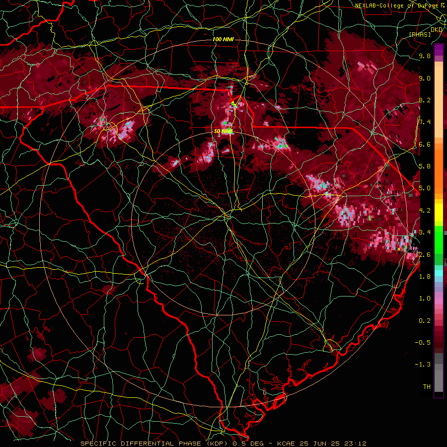Viewport: 447px width, 447px height.
Task: Click the 9.0 scale value
Action: pos(425,78)
